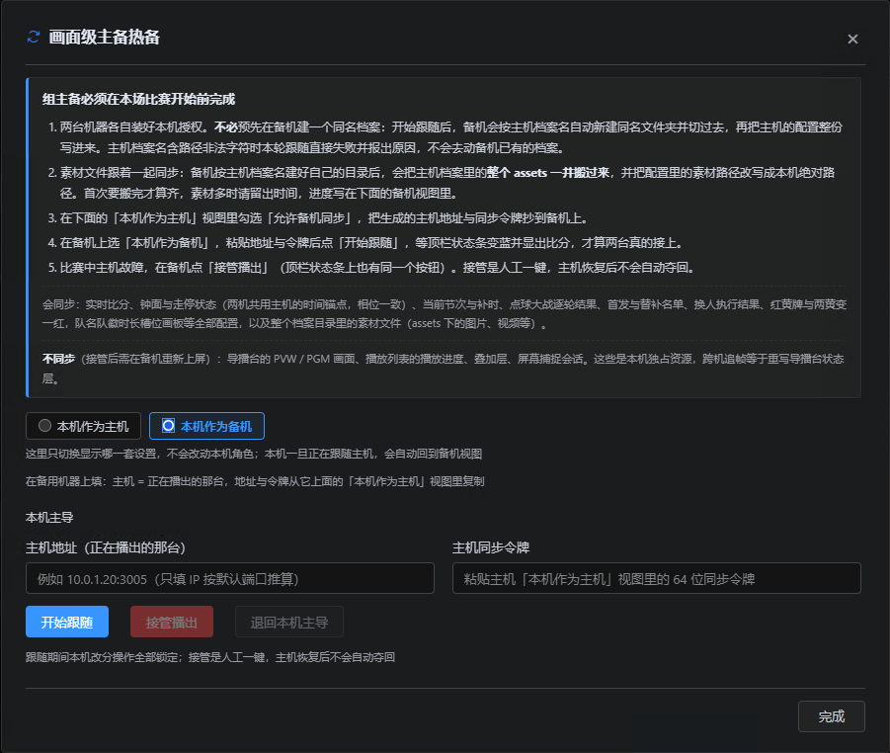Click the label 主机地址（正在播出的那台）
The image size is (890, 753).
[x=106, y=547]
